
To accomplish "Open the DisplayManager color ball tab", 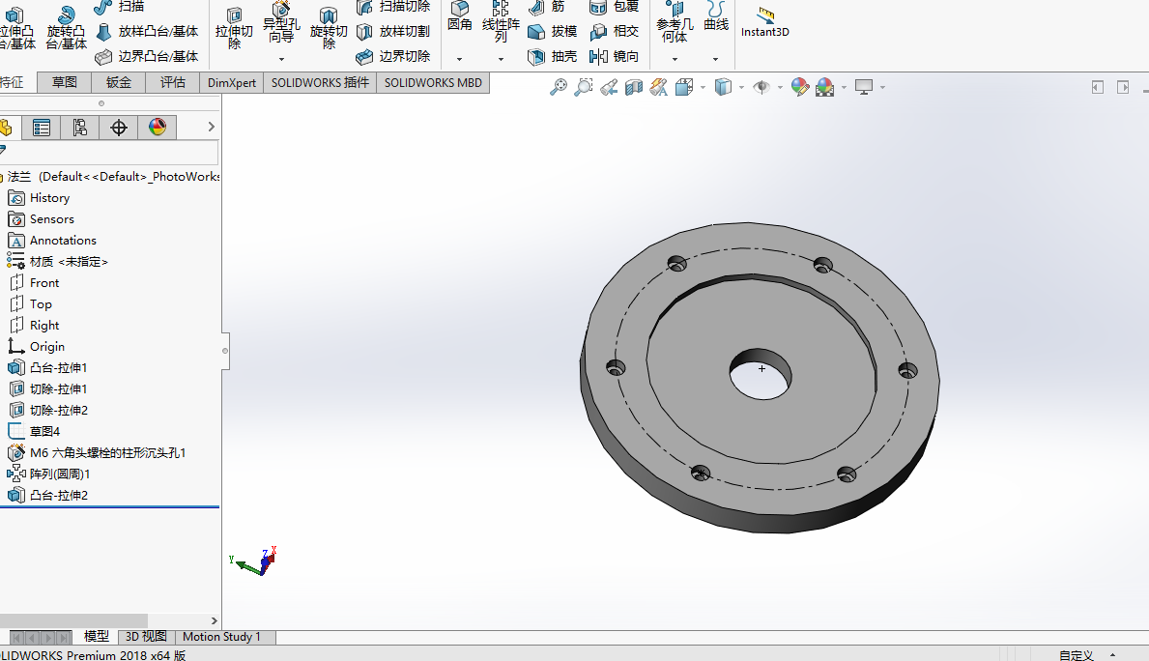I will click(x=158, y=128).
